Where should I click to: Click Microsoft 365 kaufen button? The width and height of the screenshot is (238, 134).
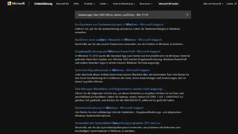coord(169,3)
